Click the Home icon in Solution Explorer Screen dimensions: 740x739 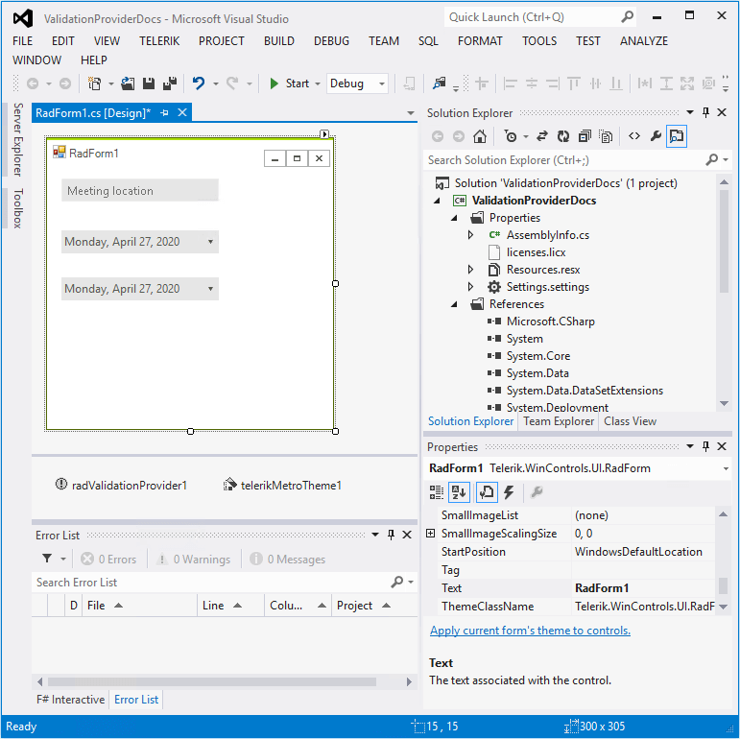point(480,137)
